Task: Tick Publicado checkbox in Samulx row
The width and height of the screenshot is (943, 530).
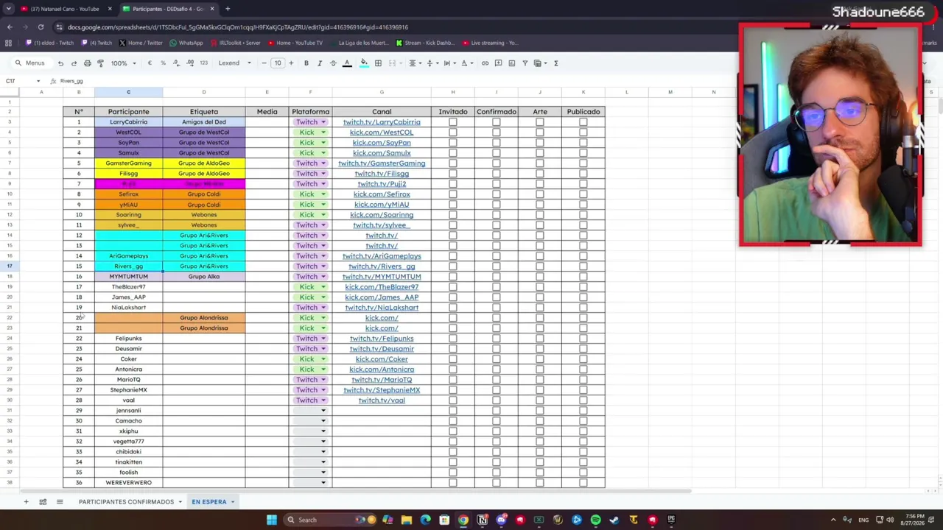Action: [583, 153]
